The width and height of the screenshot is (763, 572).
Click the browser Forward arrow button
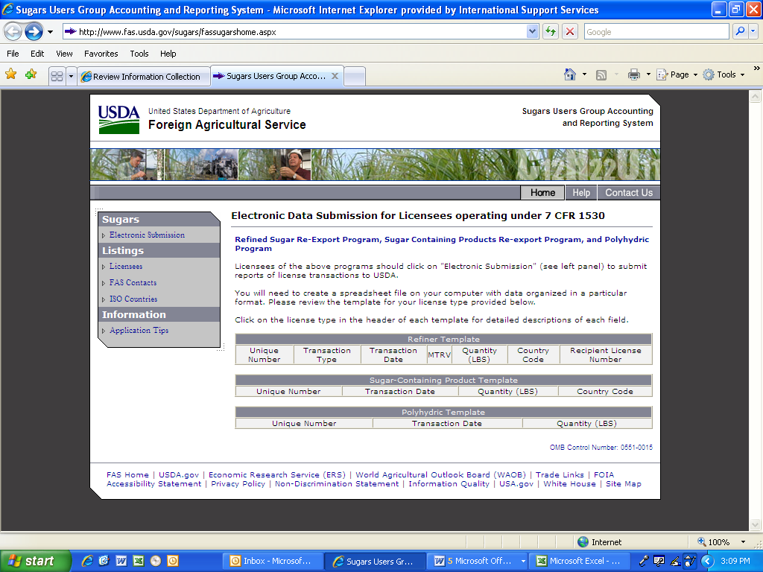pos(34,32)
